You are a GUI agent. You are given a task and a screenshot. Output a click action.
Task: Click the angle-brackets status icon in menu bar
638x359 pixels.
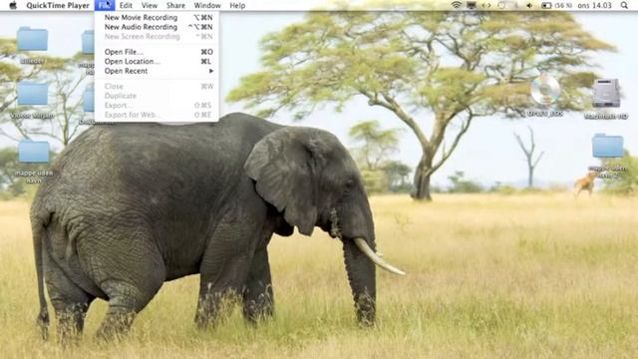tap(485, 5)
